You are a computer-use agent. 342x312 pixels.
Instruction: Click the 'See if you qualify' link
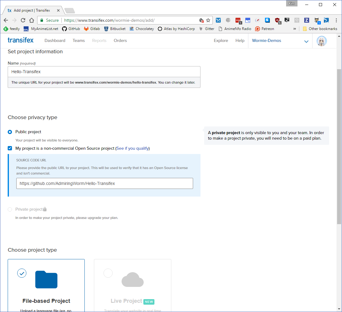click(133, 148)
